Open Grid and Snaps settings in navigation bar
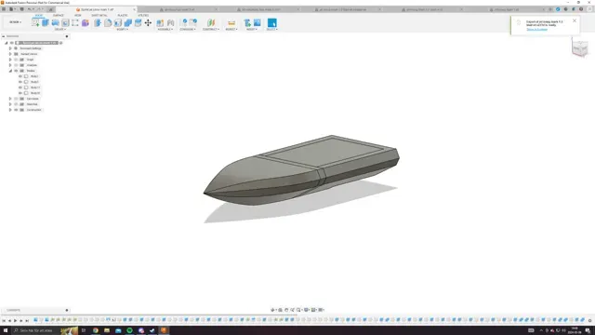 click(x=314, y=310)
